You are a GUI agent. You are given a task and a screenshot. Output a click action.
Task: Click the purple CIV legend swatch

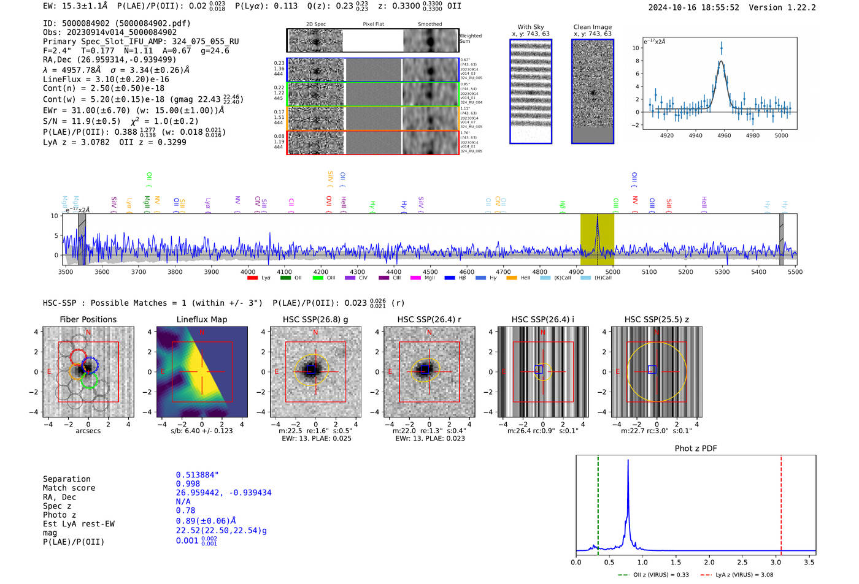coord(350,278)
